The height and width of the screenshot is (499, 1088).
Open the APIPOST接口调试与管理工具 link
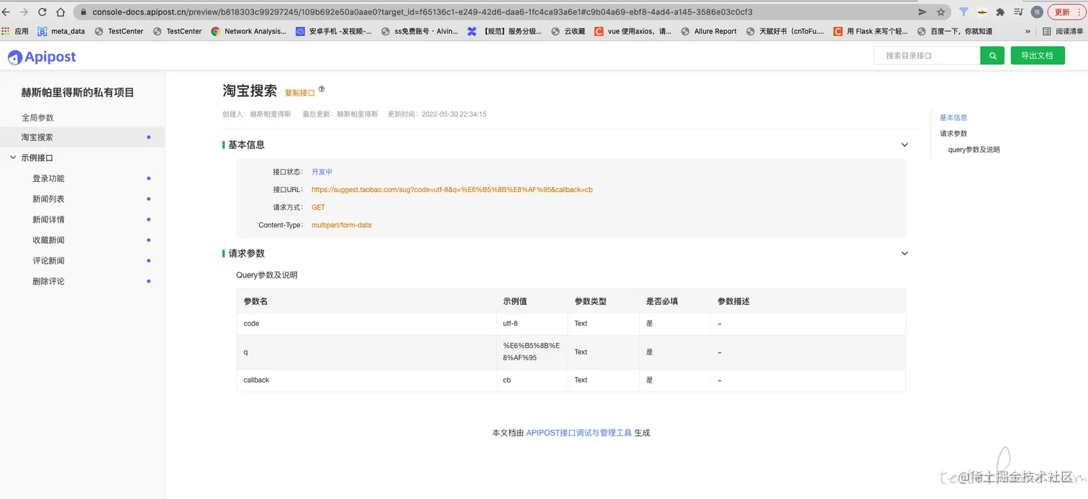pos(579,433)
